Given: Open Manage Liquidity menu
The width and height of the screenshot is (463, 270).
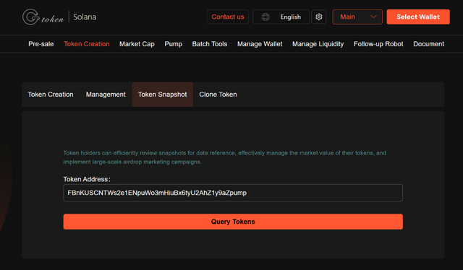Looking at the screenshot, I should pos(318,44).
